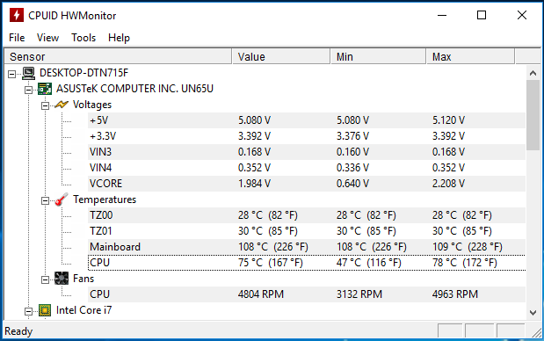Select the TZ01 temperature row
544x341 pixels.
point(307,231)
